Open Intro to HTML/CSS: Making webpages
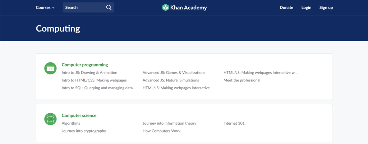 pyautogui.click(x=94, y=80)
